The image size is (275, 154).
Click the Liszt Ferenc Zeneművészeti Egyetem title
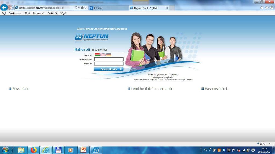coord(102,29)
